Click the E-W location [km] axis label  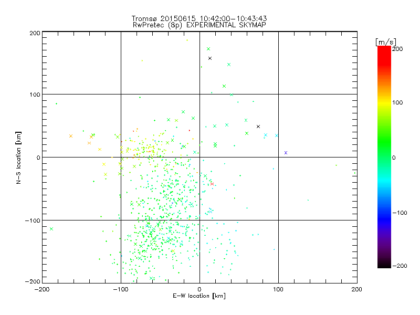[199, 296]
